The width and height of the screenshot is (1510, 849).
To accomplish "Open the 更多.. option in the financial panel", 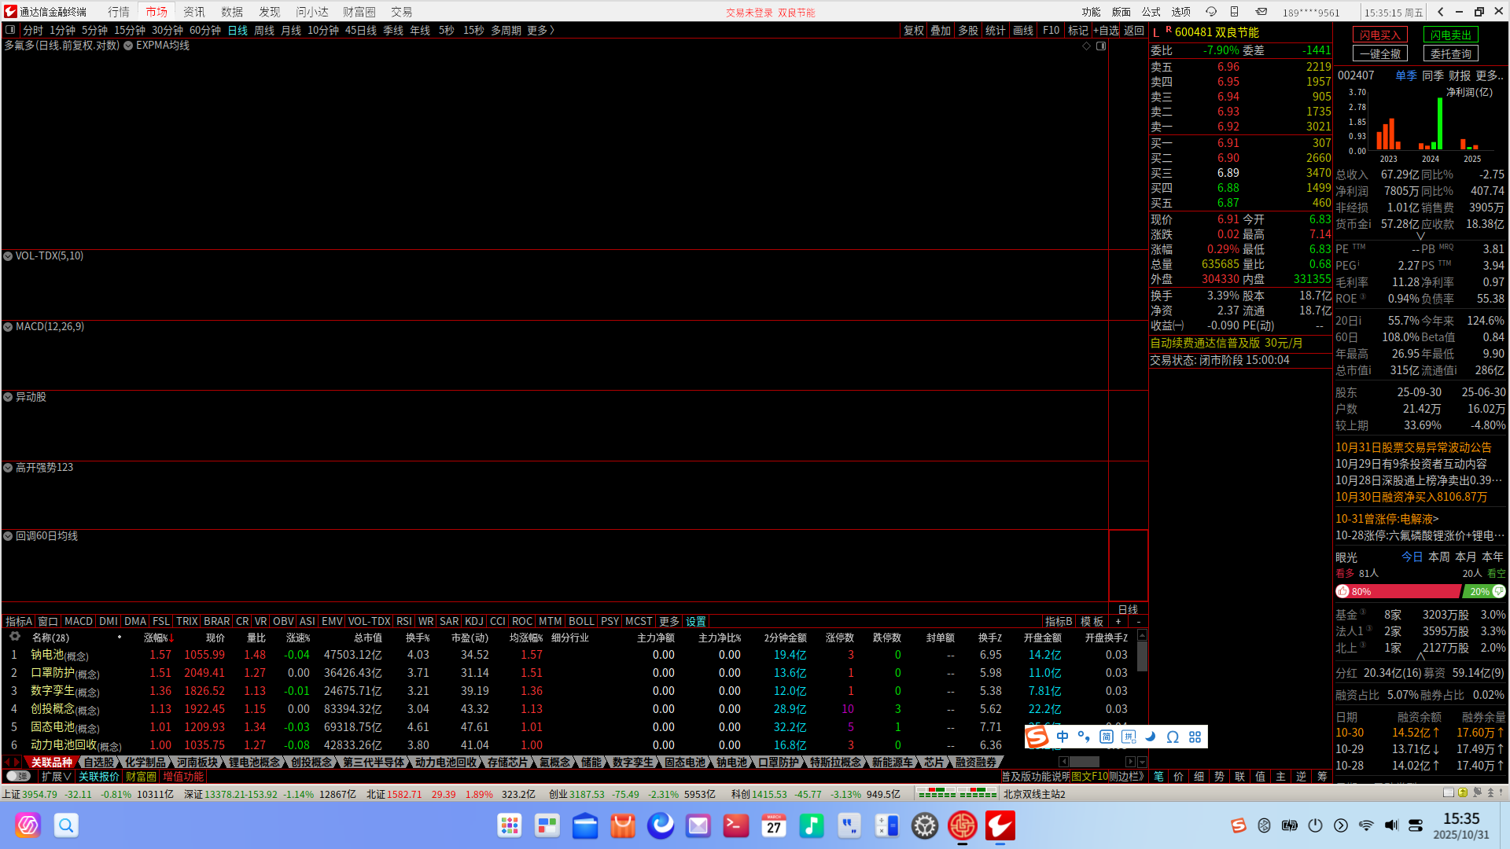I will pyautogui.click(x=1490, y=75).
